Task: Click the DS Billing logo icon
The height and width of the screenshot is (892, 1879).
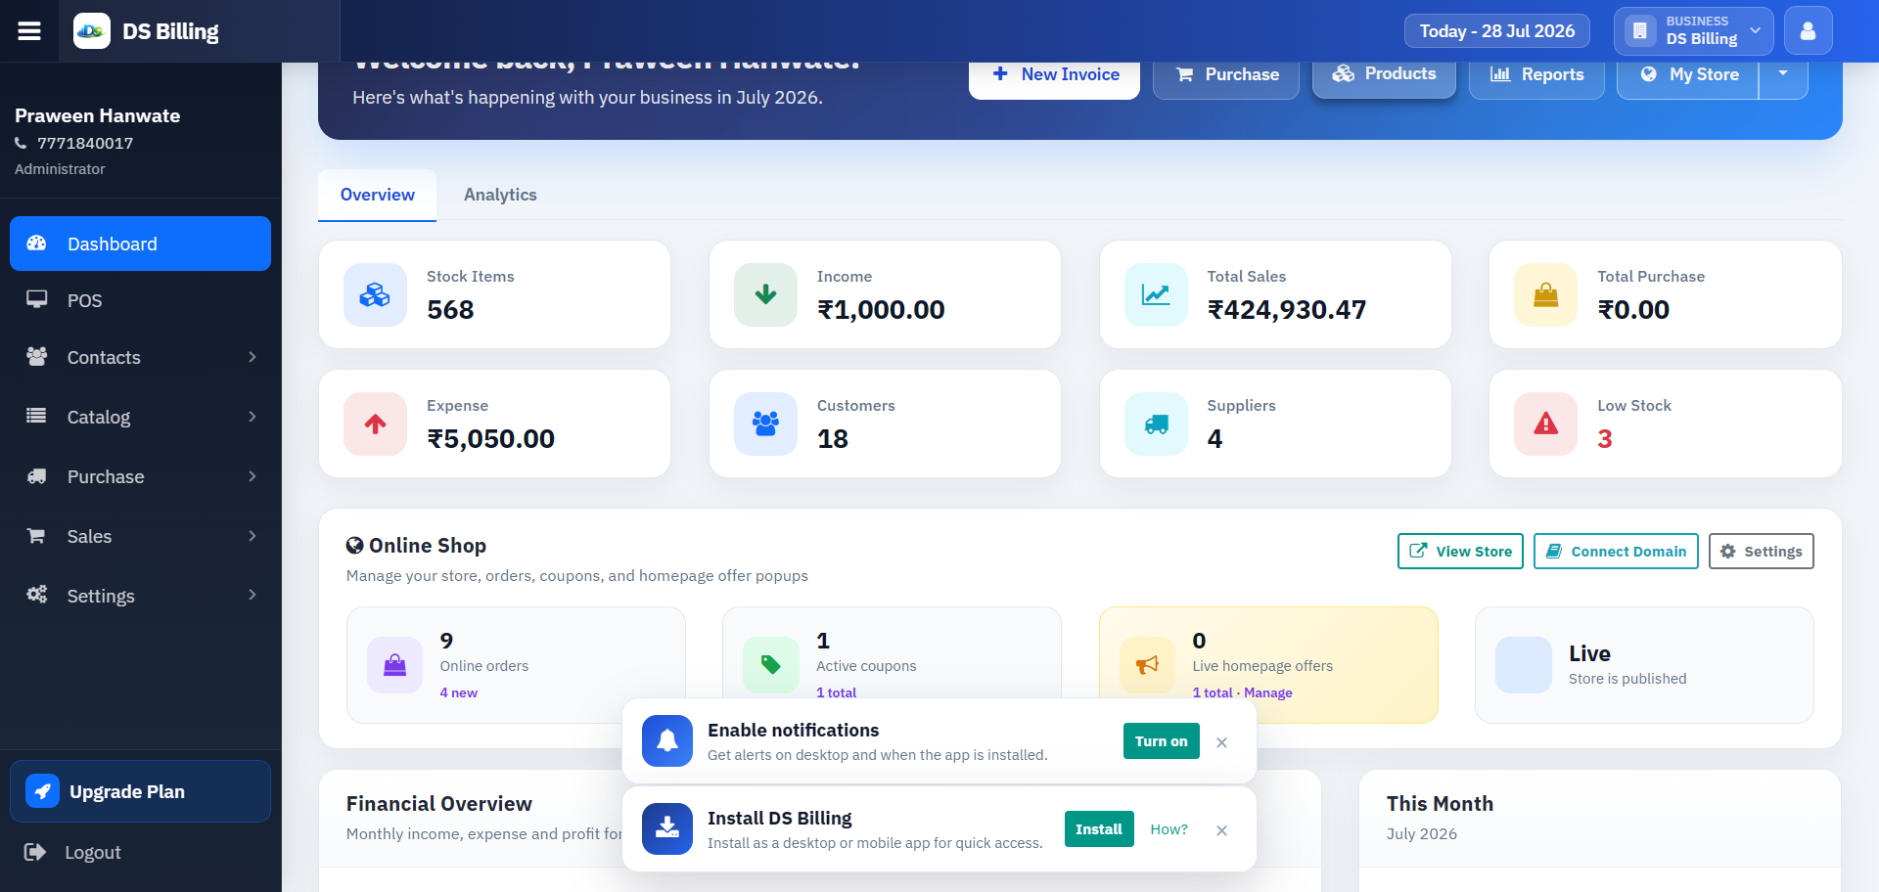Action: coord(92,31)
